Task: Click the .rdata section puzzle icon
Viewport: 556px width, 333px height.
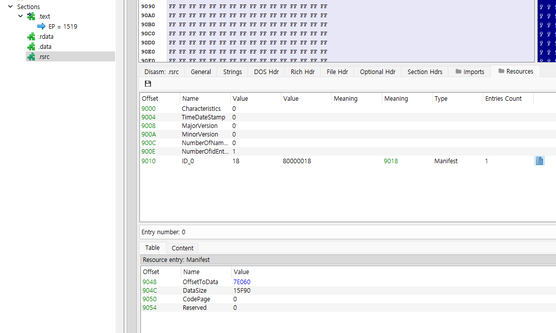Action: 31,36
